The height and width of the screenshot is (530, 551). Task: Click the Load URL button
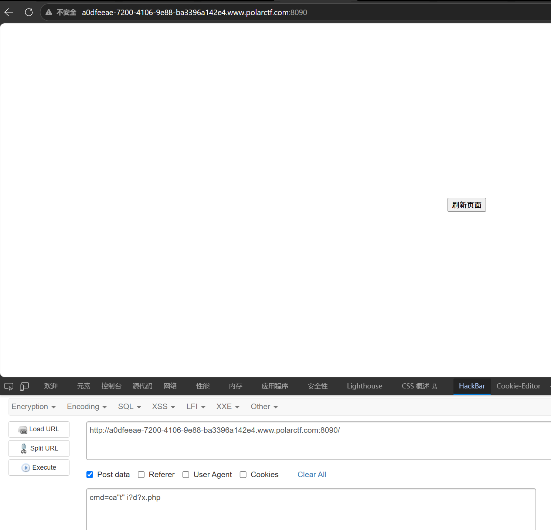tap(39, 429)
